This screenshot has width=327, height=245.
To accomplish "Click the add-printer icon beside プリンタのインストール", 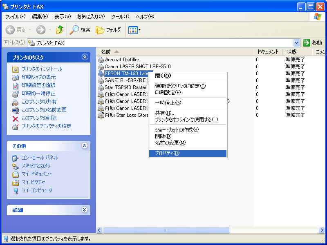I will tap(16, 69).
